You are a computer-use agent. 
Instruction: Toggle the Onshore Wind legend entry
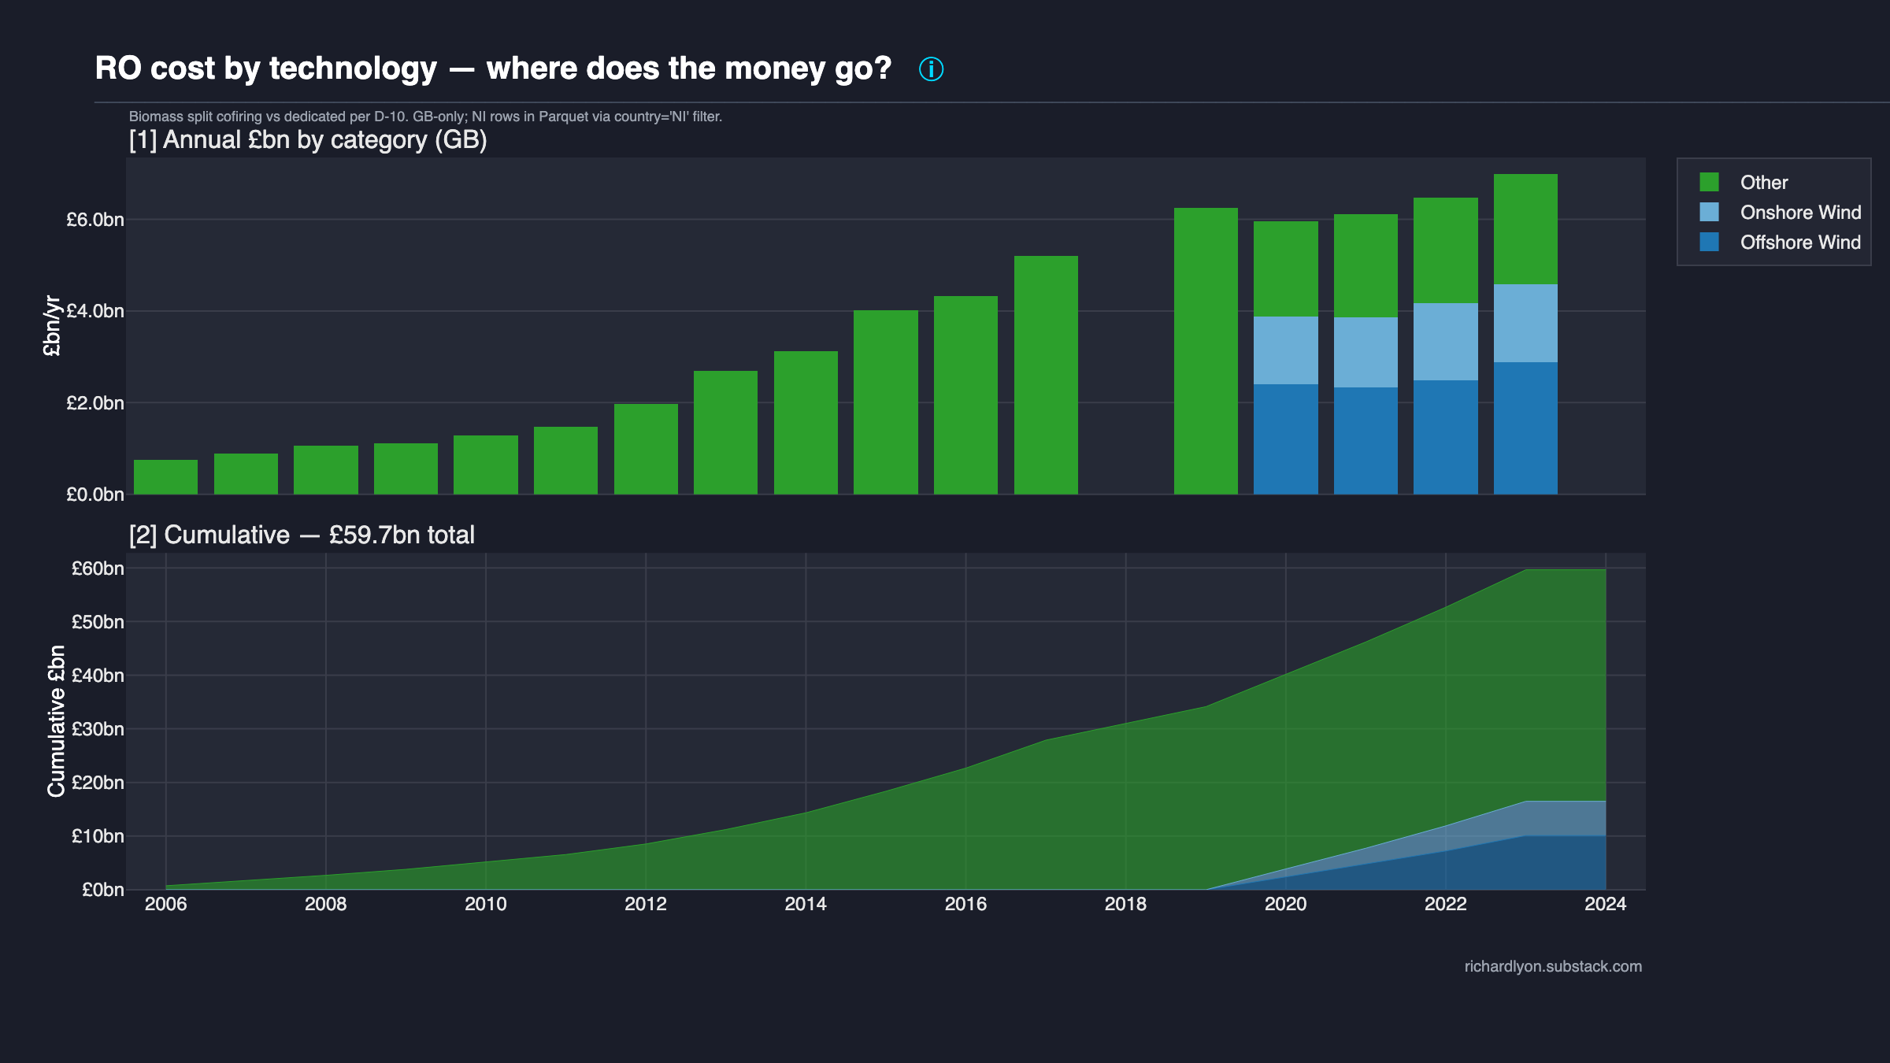click(1800, 212)
